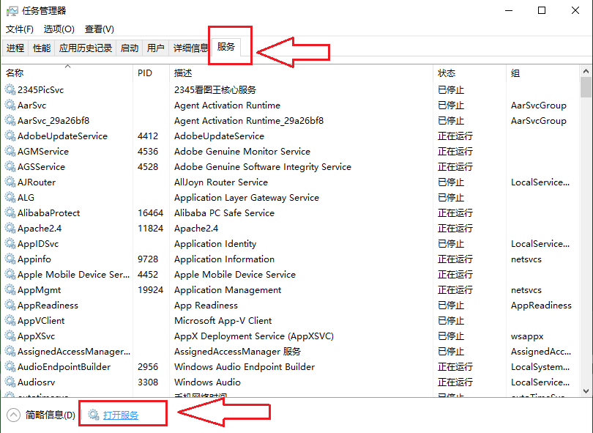Viewport: 593px width, 433px height.
Task: Click the gear icon beside AudioEndpointBuilder
Action: 10,367
